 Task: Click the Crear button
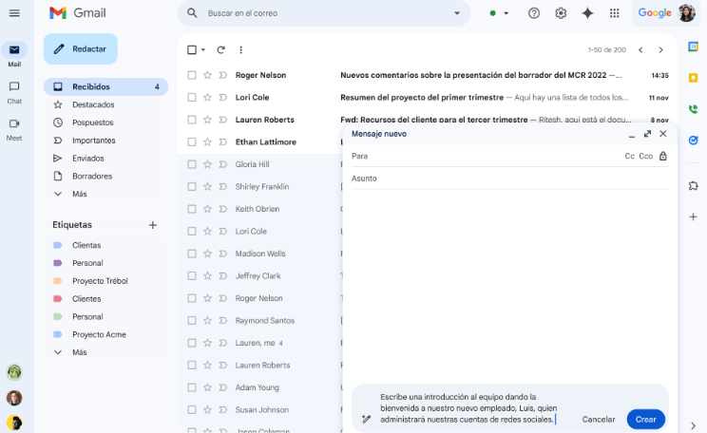pos(645,419)
